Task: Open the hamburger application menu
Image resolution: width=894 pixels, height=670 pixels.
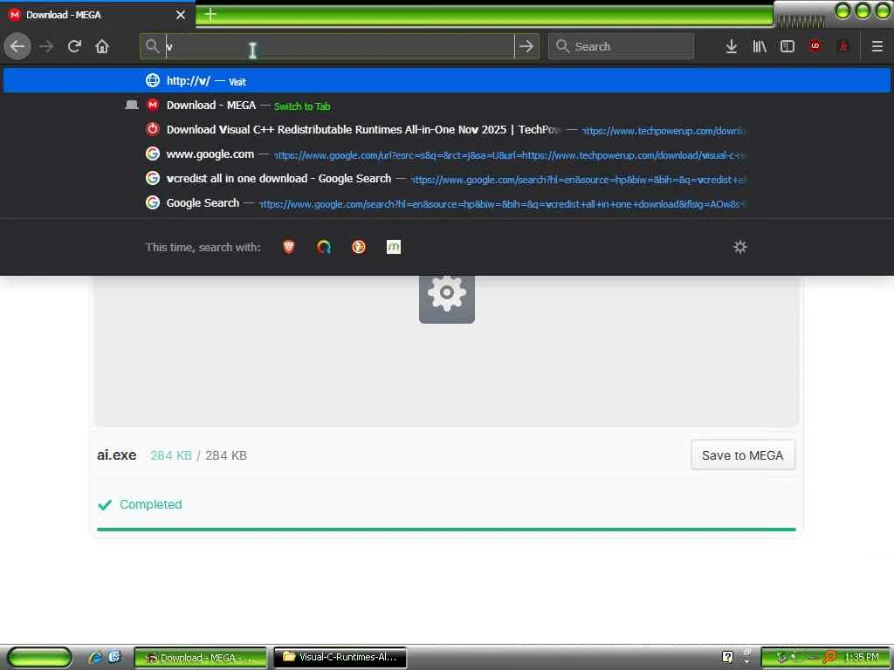Action: tap(877, 46)
